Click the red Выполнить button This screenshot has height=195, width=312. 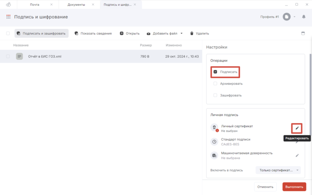[x=294, y=187]
